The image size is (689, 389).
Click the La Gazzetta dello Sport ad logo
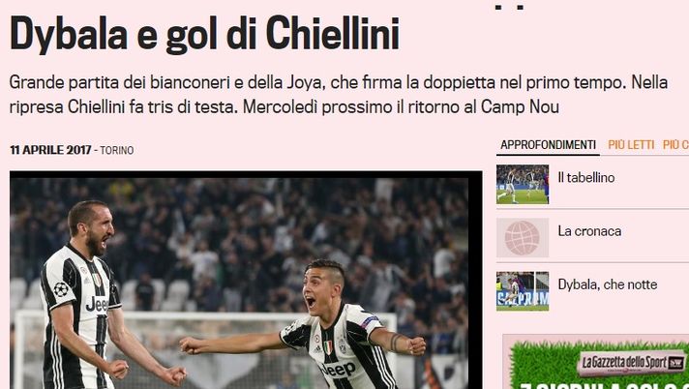(631, 363)
